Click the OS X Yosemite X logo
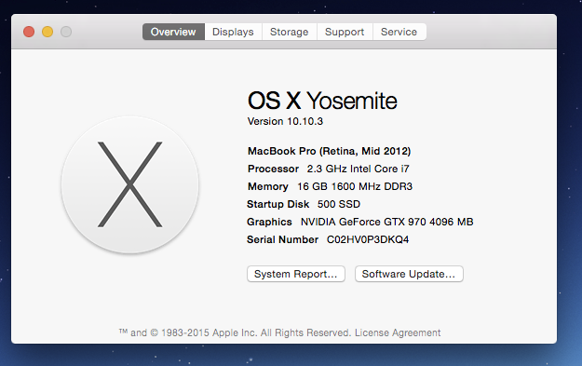The image size is (582, 366). pyautogui.click(x=130, y=184)
